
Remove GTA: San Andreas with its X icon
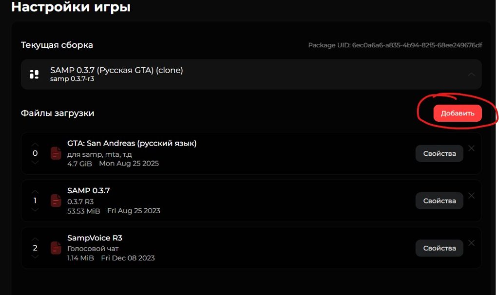tap(471, 148)
